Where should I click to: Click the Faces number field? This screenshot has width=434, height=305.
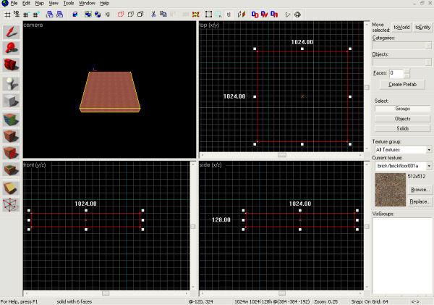tap(396, 73)
